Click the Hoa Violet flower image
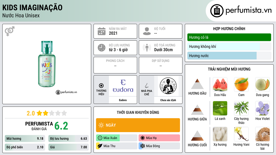Image resolution: width=276 pixels, height=155 pixels. [263, 108]
